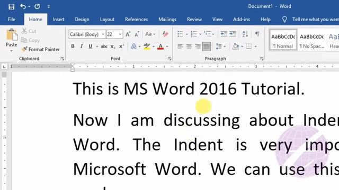Increase font size with the Grow Font icon
Viewport: 339px width, 190px height.
coord(128,34)
